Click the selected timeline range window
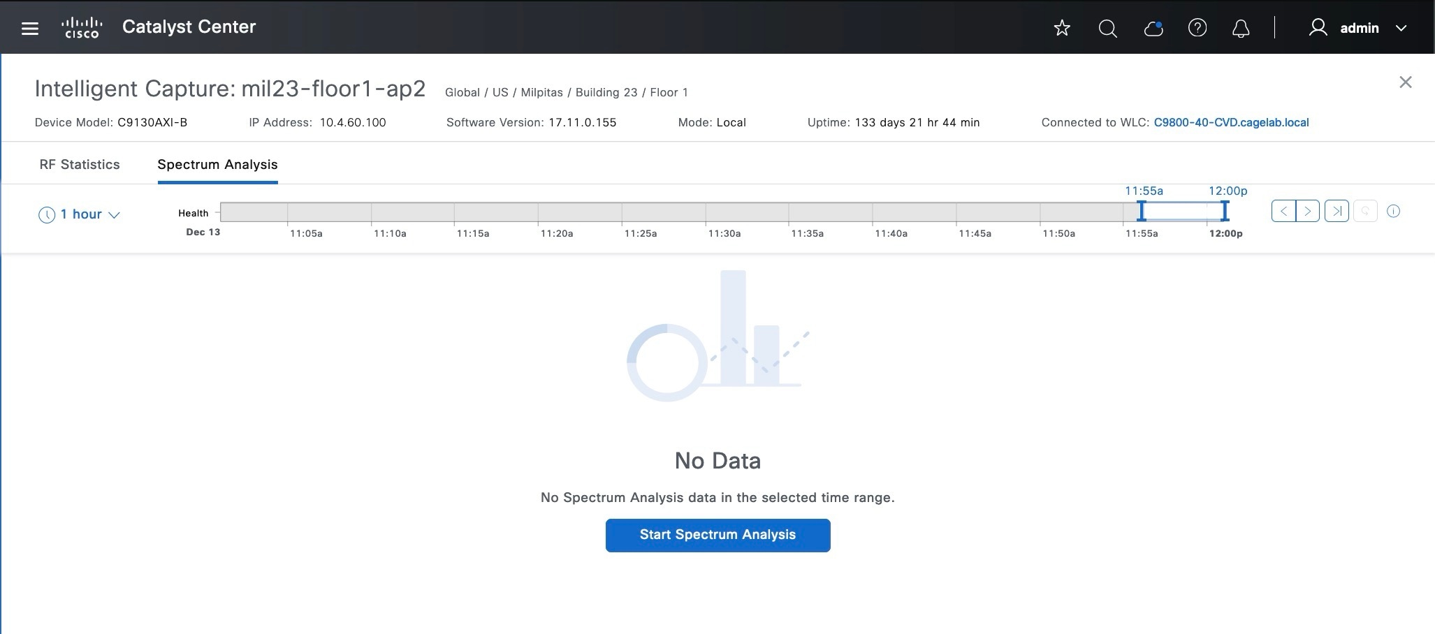This screenshot has width=1435, height=634. 1183,211
